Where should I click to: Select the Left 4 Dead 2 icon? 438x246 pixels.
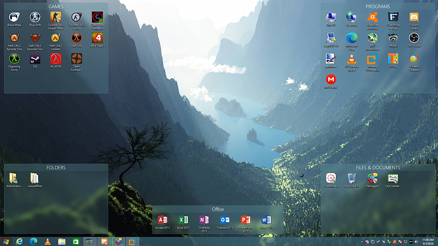[97, 40]
